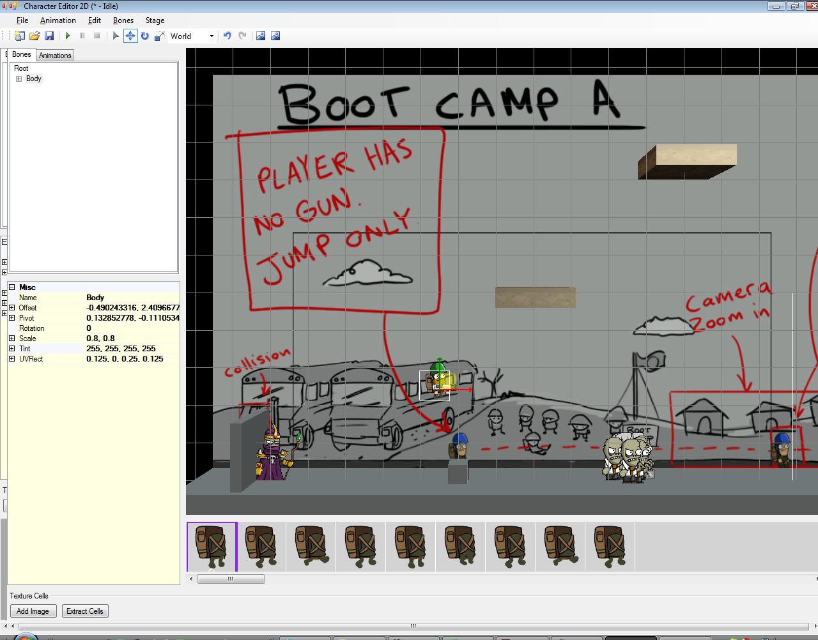Image resolution: width=818 pixels, height=640 pixels.
Task: Click the Scale value '0.8, 0.8'
Action: (132, 339)
